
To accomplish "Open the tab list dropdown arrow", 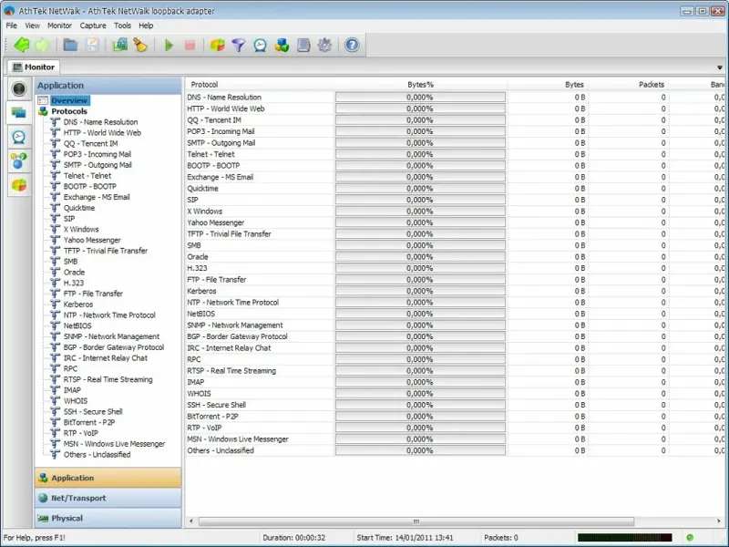I will coord(720,67).
